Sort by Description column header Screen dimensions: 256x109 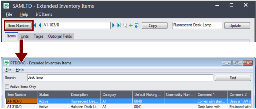click(84, 95)
